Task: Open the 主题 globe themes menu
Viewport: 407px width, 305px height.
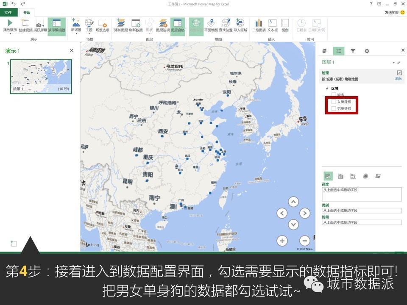Action: click(89, 25)
